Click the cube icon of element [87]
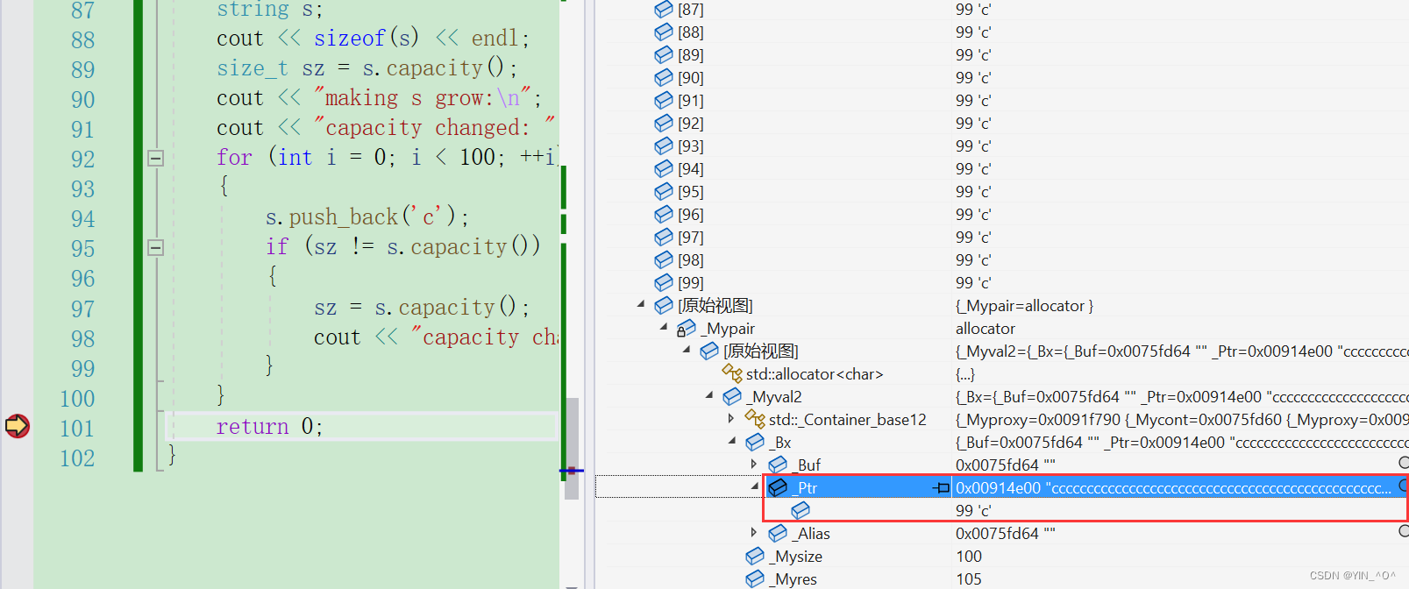 (x=664, y=10)
